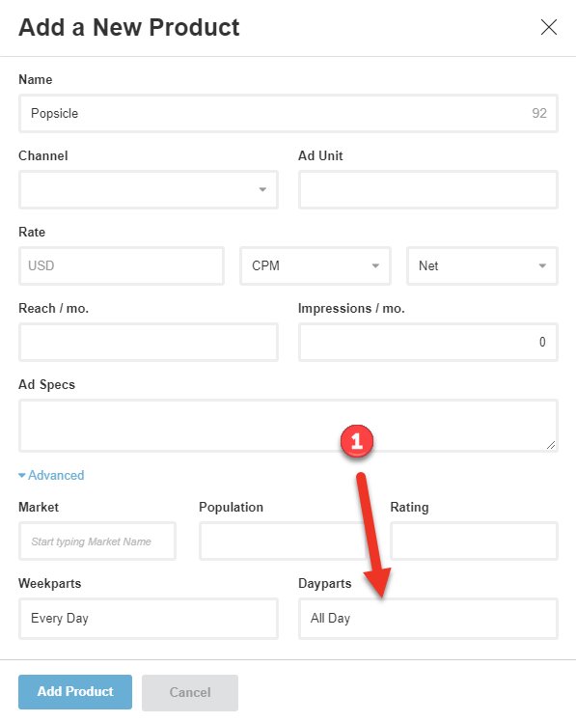Click the red number 1 annotation marker
This screenshot has height=722, width=576.
(x=357, y=441)
